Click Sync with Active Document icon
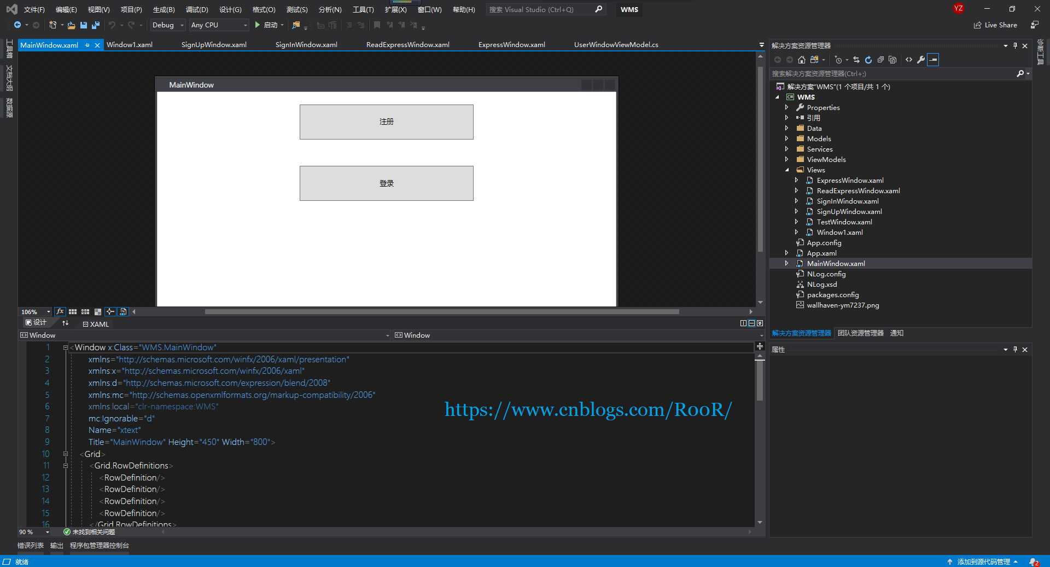Screen dimensions: 1050x567 click(x=856, y=60)
